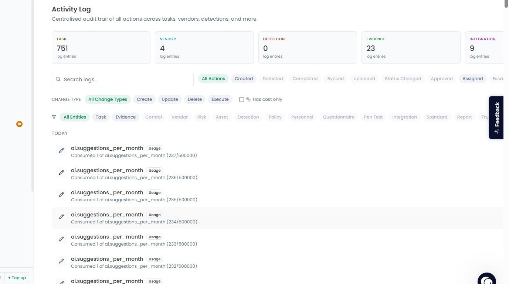Click pencil icon of the 237/500000 entry
This screenshot has width=509, height=284.
[x=61, y=150]
